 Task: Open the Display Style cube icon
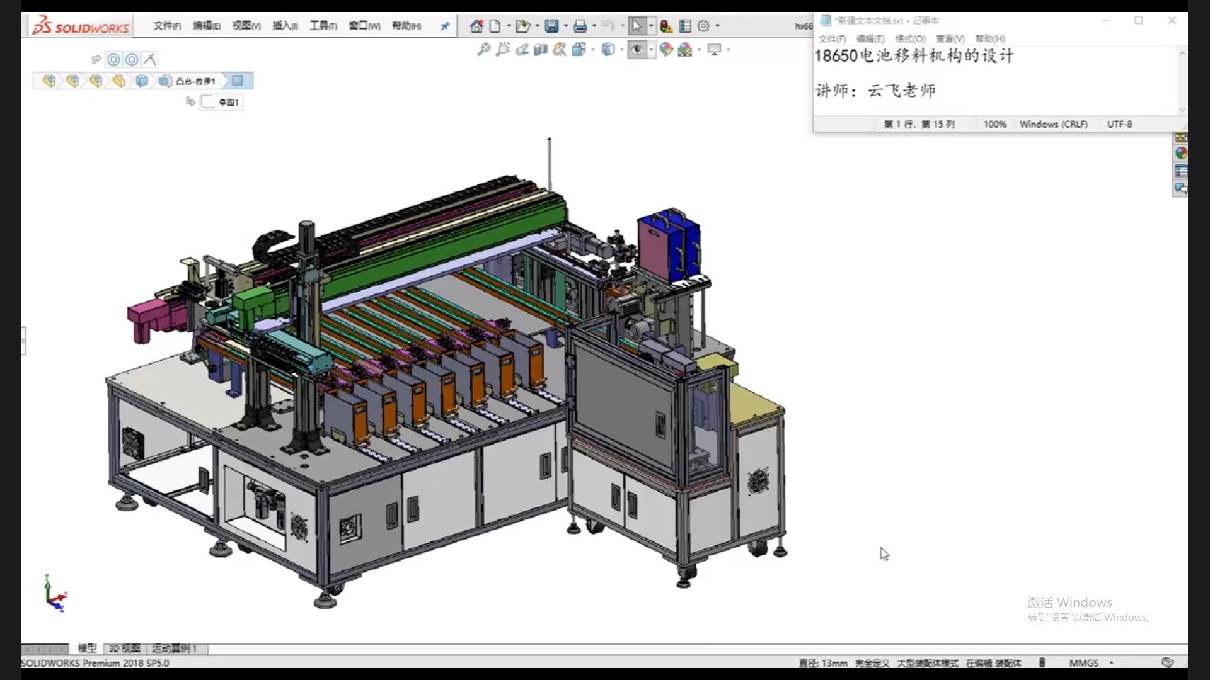pyautogui.click(x=608, y=49)
